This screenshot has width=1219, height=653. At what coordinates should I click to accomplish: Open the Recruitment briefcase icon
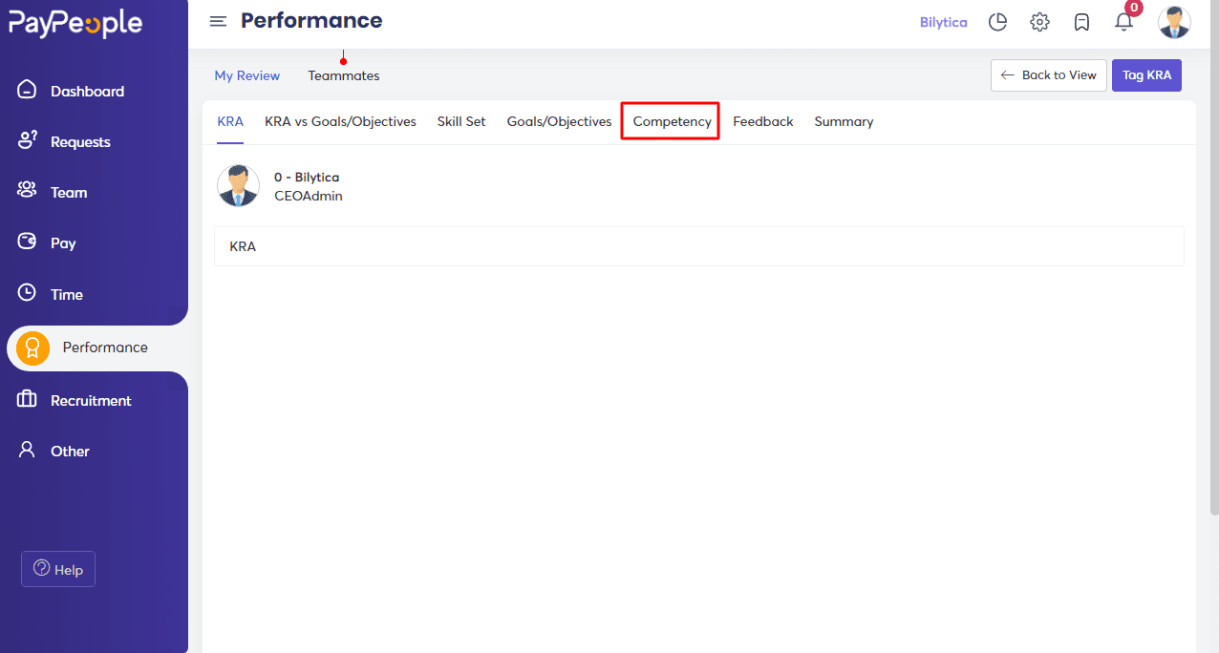27,400
